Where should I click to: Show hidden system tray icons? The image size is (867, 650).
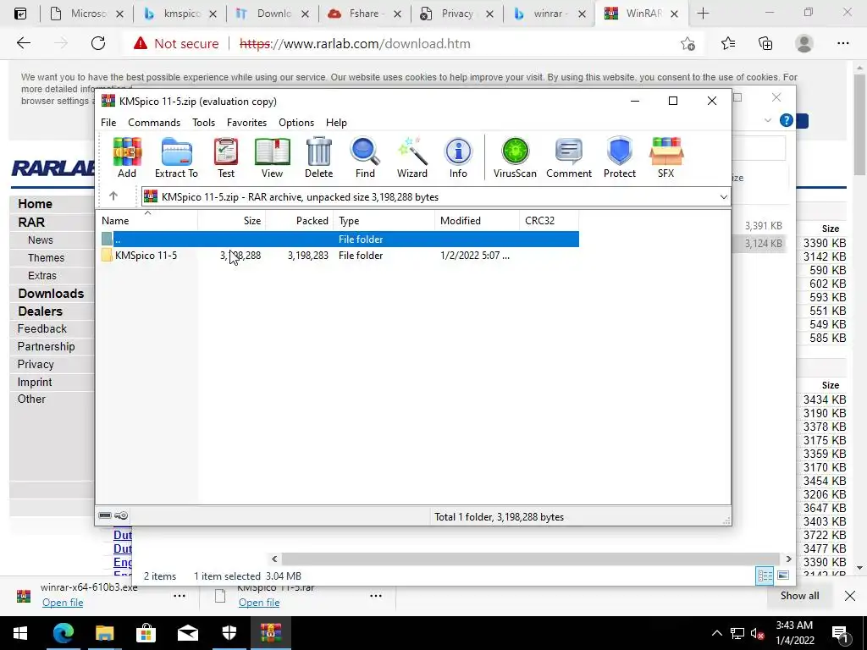(716, 633)
